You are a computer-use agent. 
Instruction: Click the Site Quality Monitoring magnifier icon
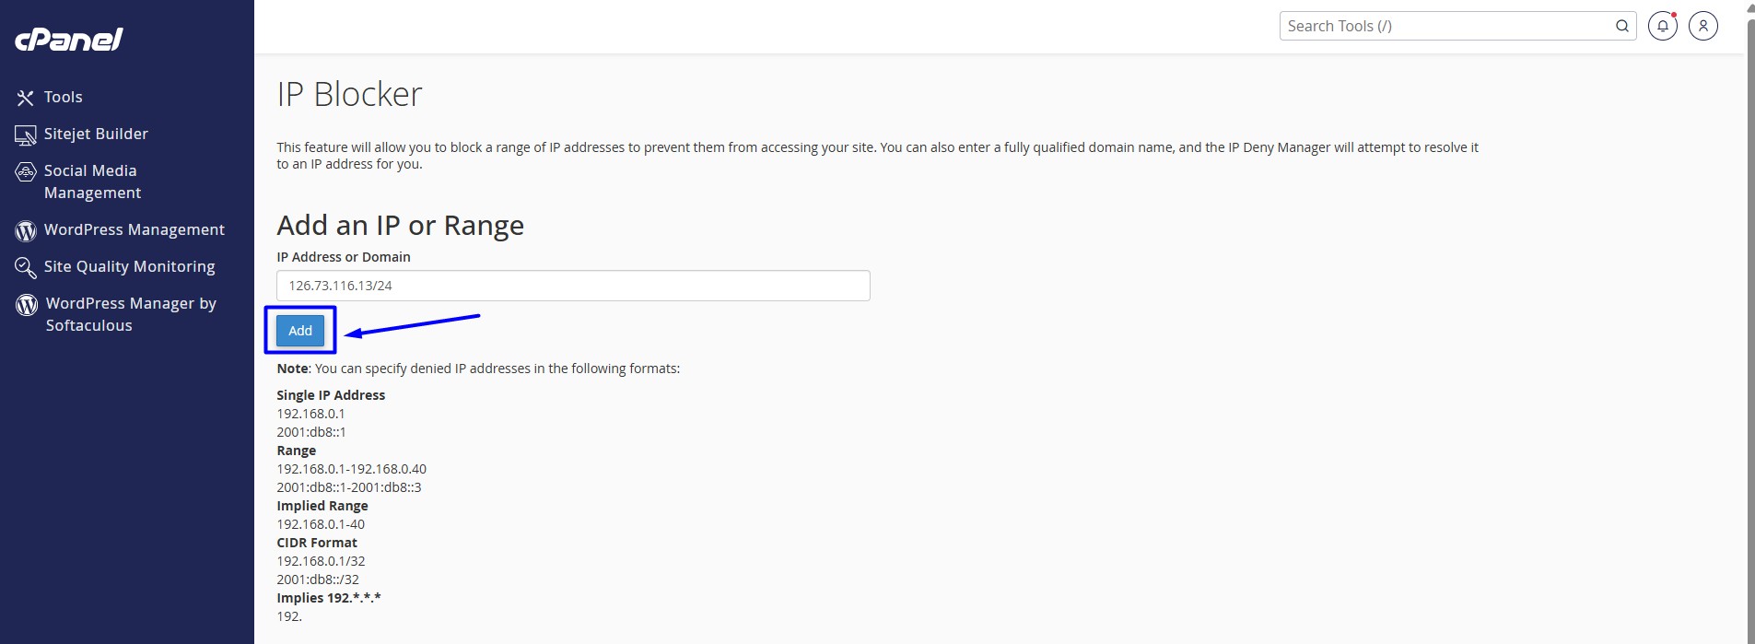click(x=26, y=267)
